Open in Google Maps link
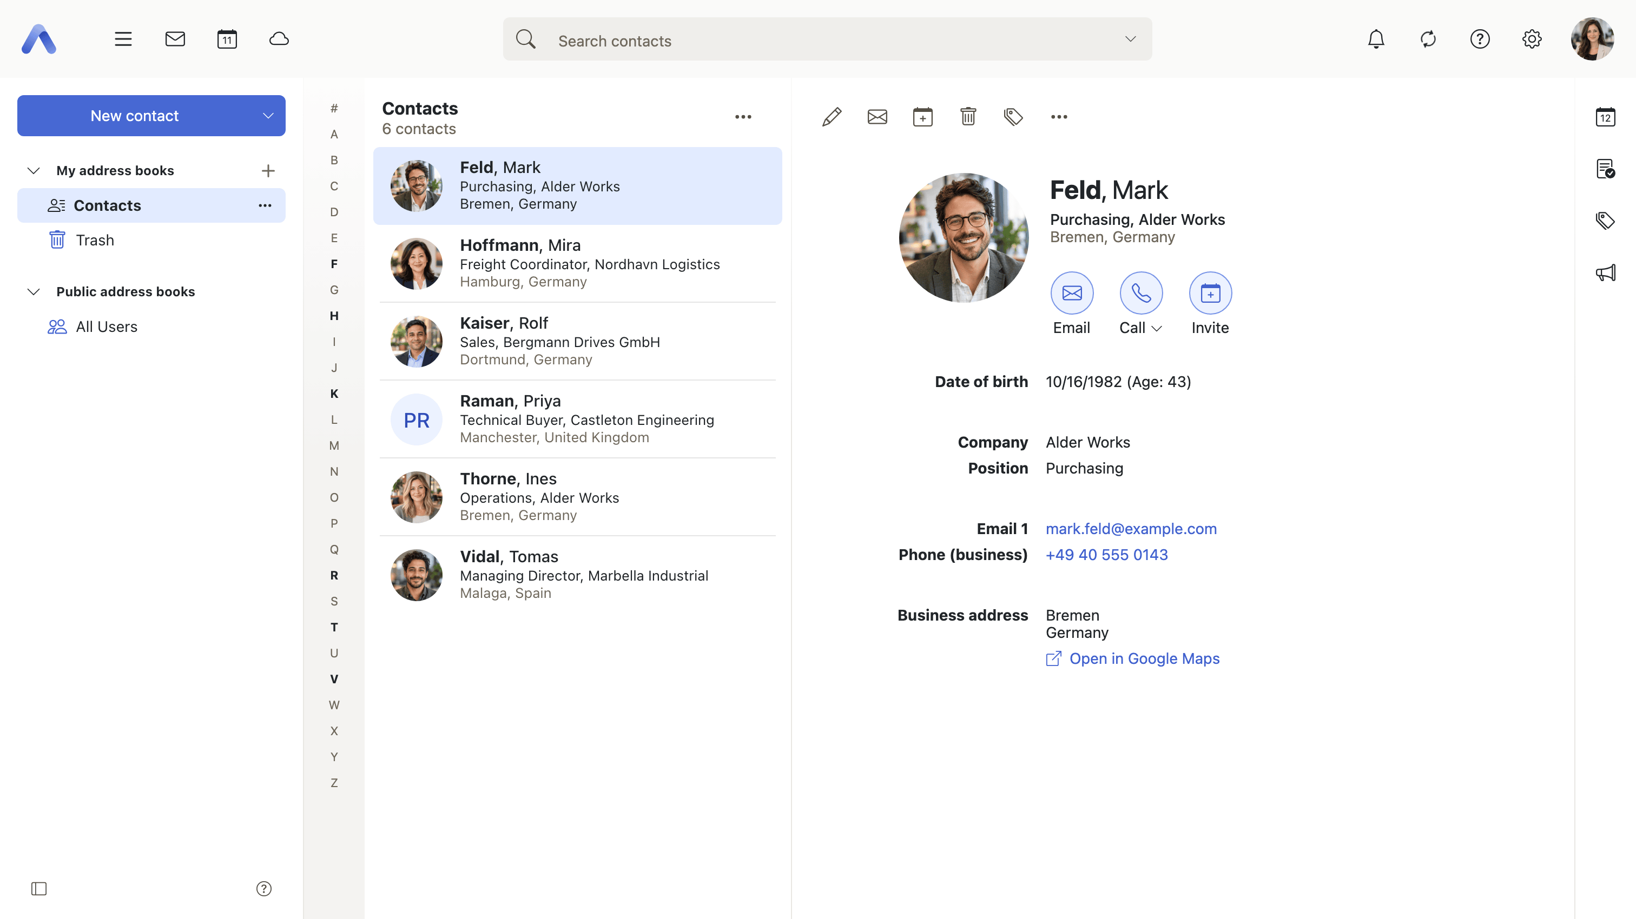 tap(1132, 659)
